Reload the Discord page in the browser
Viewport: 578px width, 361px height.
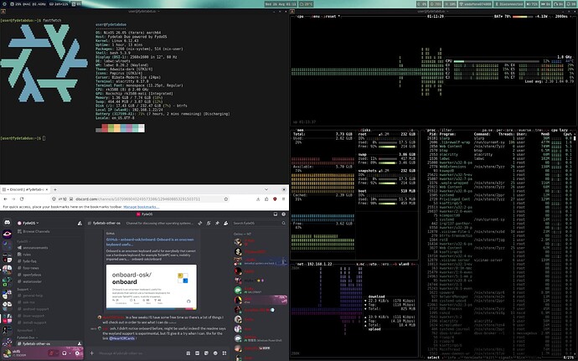pyautogui.click(x=22, y=199)
